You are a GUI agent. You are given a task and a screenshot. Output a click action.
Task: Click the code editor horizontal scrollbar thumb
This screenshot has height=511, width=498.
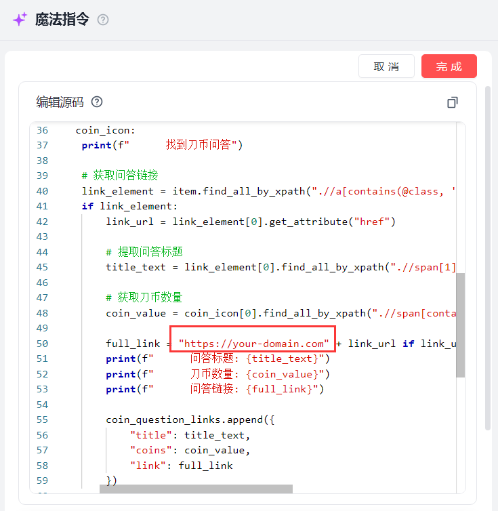click(x=196, y=489)
